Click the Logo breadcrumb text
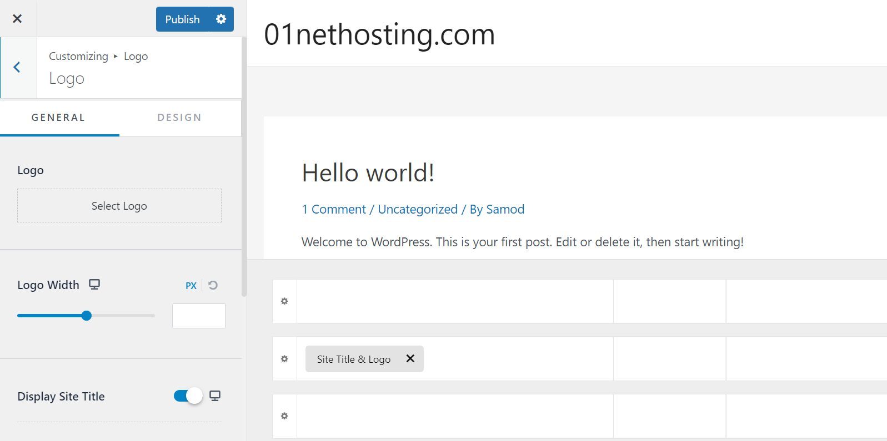 (136, 57)
